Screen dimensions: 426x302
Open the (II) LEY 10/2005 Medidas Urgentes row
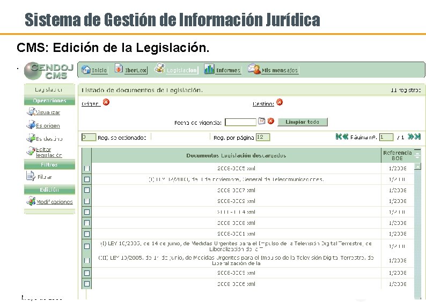click(236, 260)
